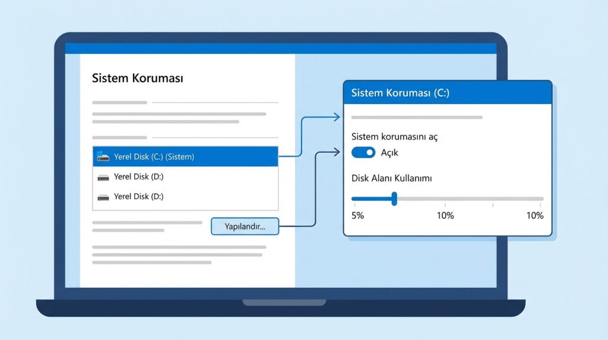Screen dimensions: 608x340
Task: Open the Yapılandır... configuration button
Action: click(245, 226)
